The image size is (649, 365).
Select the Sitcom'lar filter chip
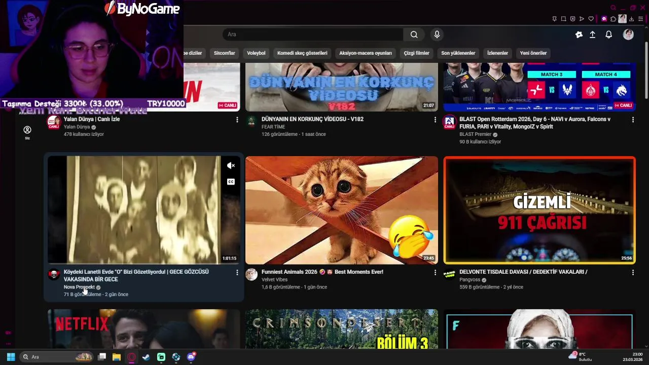pyautogui.click(x=224, y=53)
